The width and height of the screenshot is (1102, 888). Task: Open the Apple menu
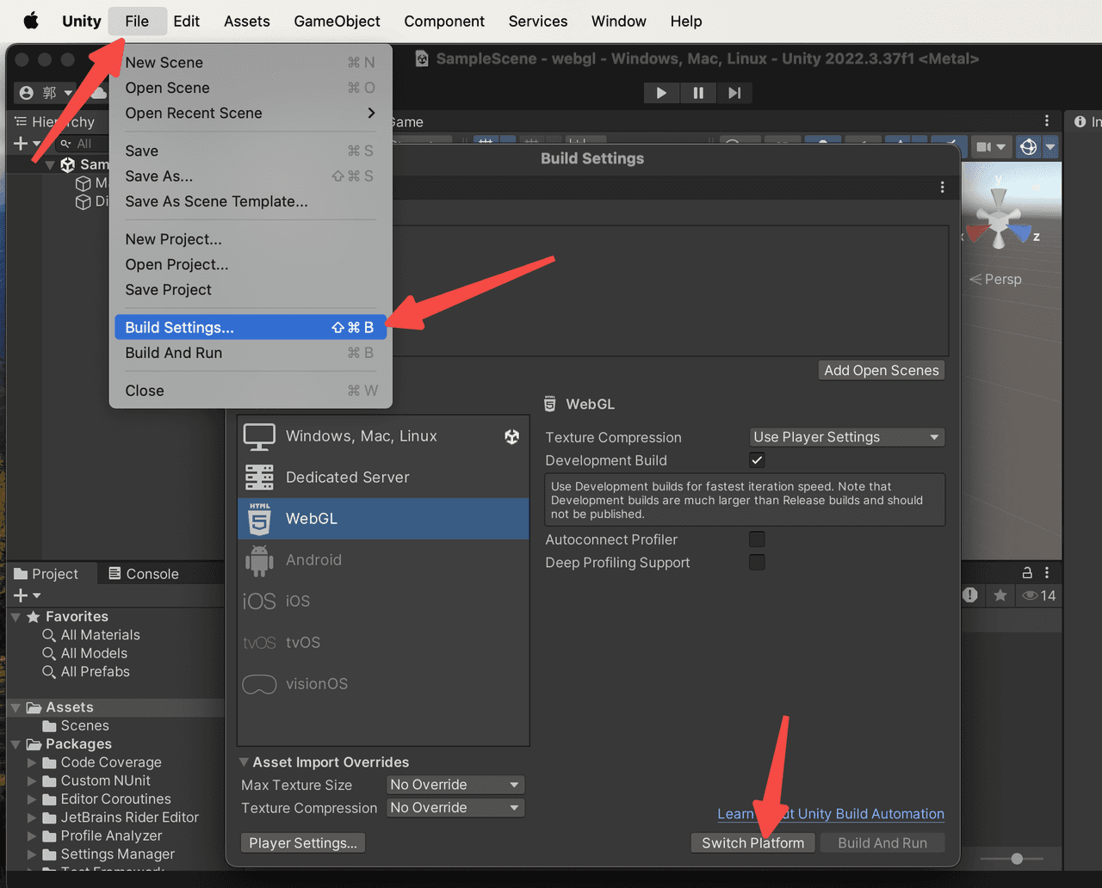(x=31, y=21)
